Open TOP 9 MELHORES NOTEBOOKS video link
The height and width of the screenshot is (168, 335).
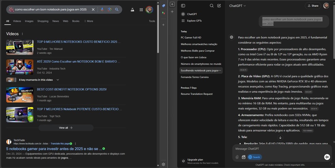click(78, 42)
